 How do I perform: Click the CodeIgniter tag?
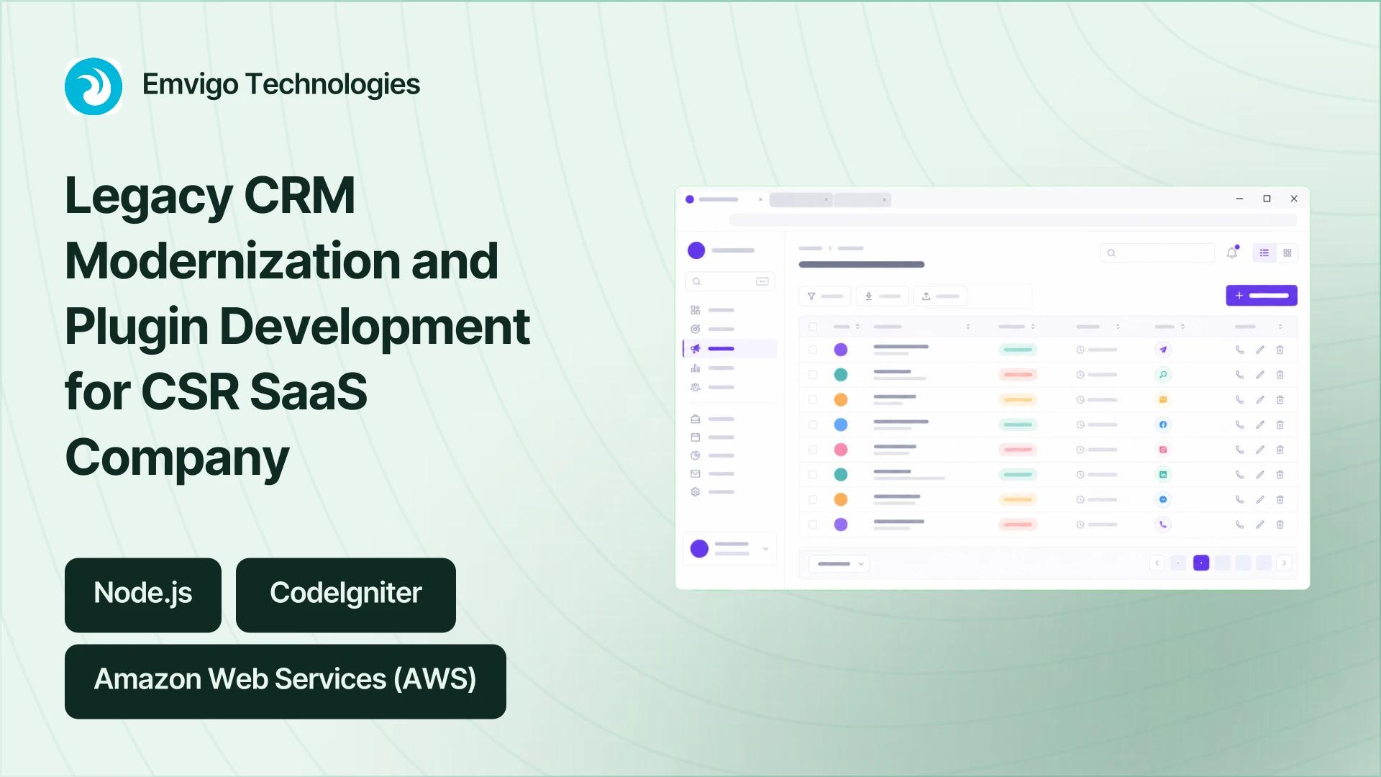(x=346, y=595)
